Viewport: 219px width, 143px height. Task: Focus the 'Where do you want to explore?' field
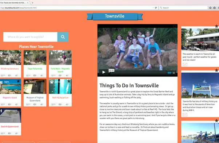point(30,37)
